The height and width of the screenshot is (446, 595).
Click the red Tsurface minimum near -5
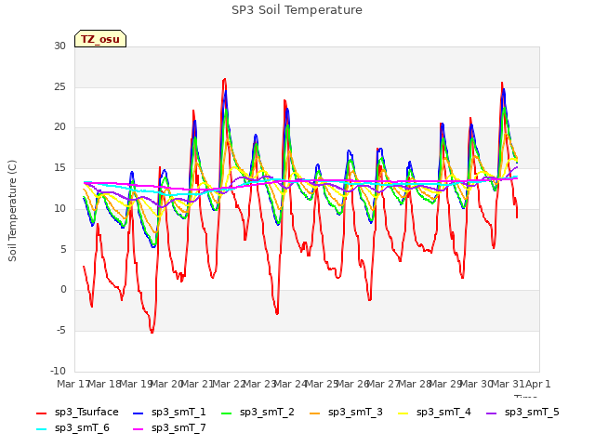152,332
